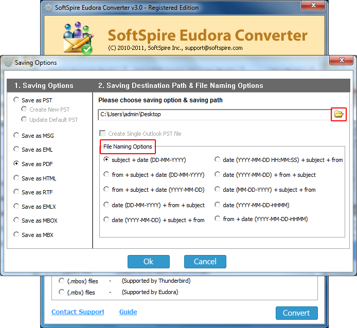The width and height of the screenshot is (357, 328).
Task: Select from + subject + date (YYYY-MM-DD) naming
Action: pyautogui.click(x=106, y=189)
